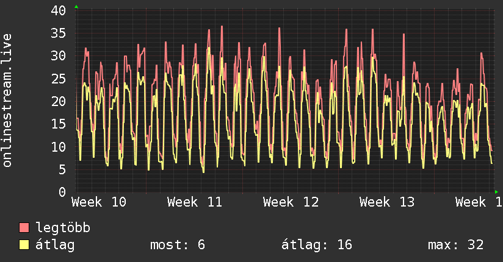Click the y-axis value 20
503x262 pixels.
pos(59,102)
